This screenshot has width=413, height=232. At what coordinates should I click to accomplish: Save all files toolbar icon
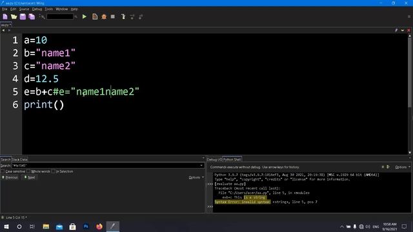[32, 17]
